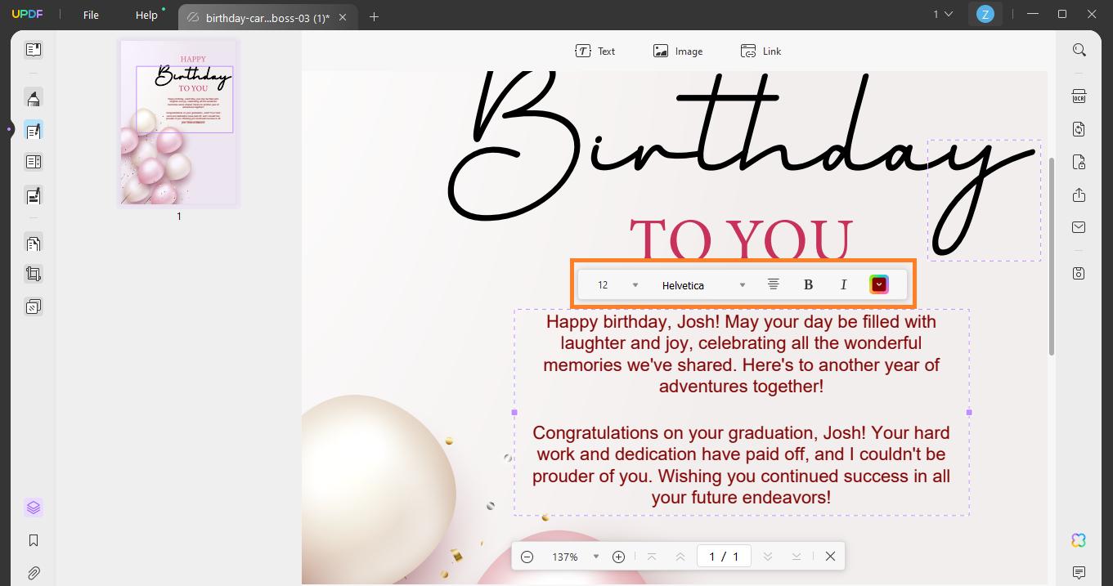Choose the Text editing tool
The image size is (1113, 586).
coord(595,51)
